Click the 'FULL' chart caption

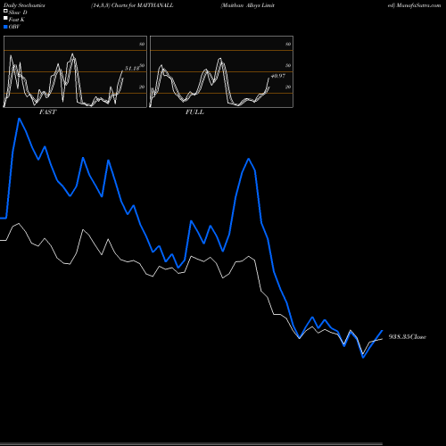(194, 112)
